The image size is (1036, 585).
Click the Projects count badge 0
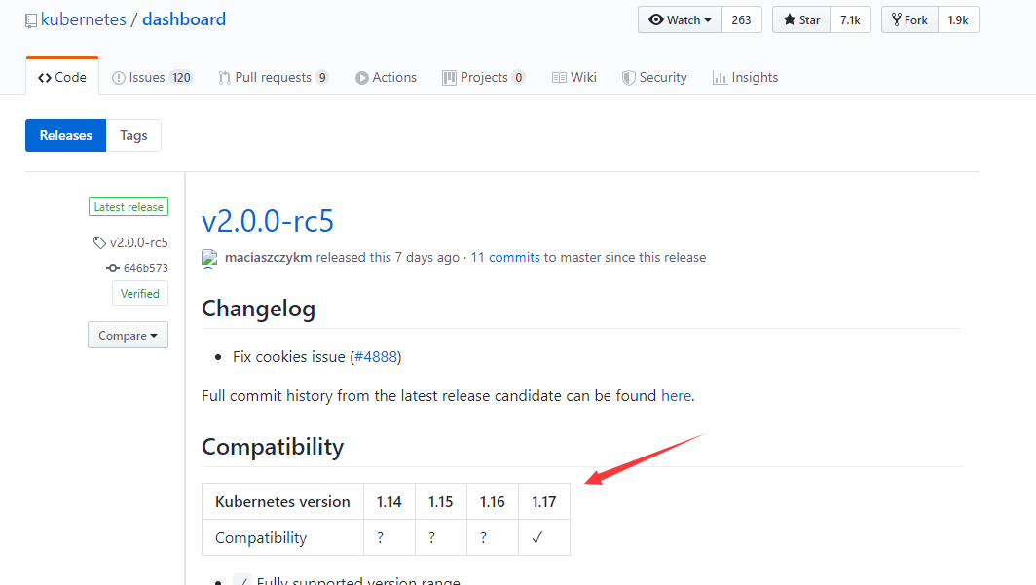(519, 77)
